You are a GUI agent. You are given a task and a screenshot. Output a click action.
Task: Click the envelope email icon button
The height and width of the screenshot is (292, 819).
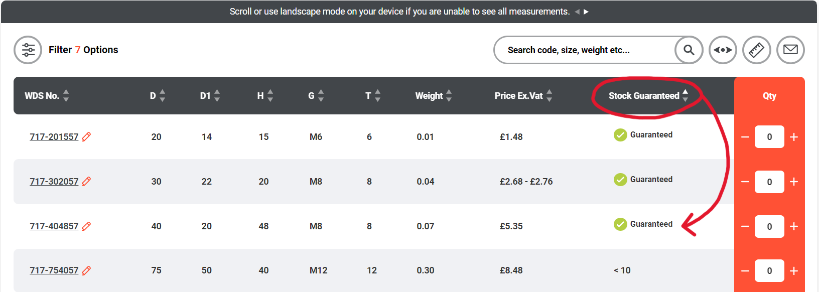(x=790, y=50)
